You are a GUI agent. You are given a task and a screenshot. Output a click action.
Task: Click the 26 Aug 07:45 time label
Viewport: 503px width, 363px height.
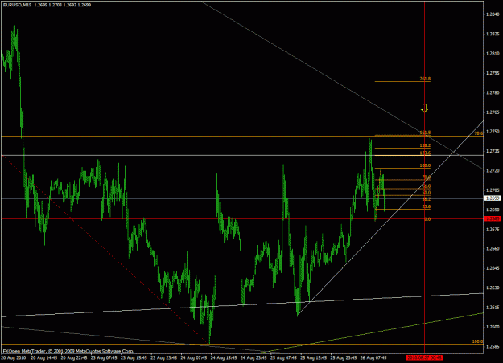click(373, 357)
